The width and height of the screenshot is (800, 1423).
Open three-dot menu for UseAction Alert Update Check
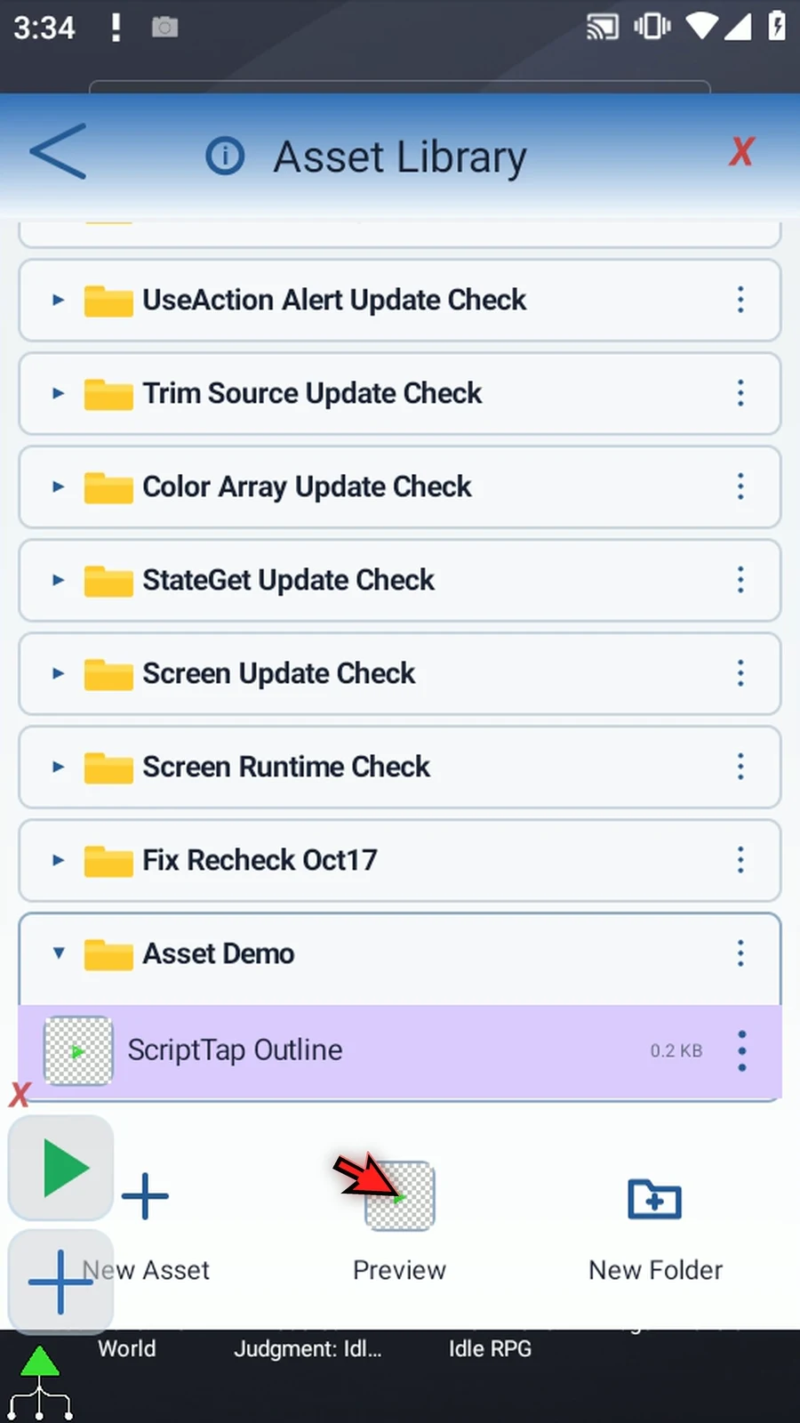[740, 300]
